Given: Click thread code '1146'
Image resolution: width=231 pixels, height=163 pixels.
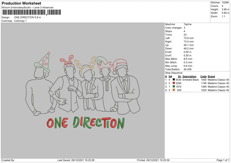Looking at the screenshot, I should click(204, 83).
